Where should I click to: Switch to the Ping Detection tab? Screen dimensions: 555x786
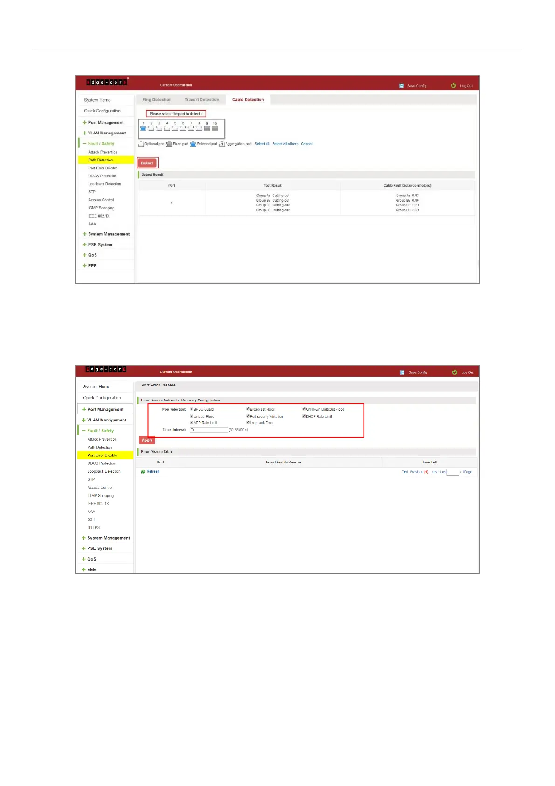tap(157, 100)
